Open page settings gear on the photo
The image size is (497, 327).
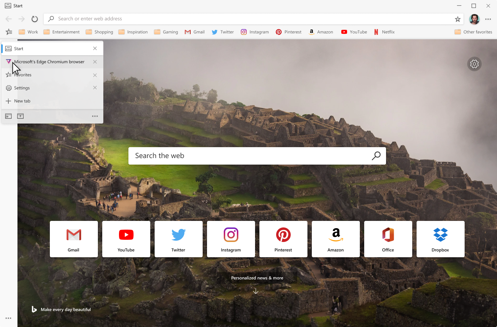(474, 64)
